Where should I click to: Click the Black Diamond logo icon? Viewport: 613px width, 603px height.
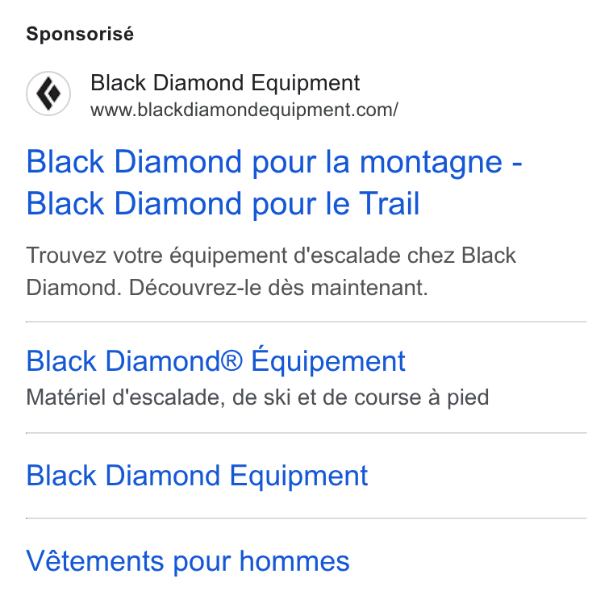[x=48, y=94]
